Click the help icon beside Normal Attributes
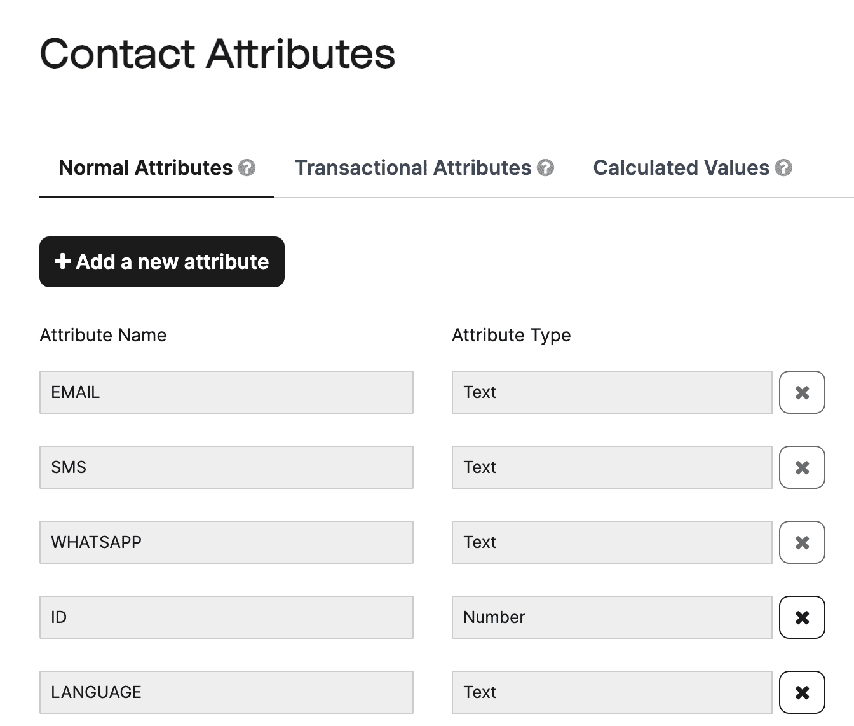Screen dimensions: 854x726 coord(248,168)
